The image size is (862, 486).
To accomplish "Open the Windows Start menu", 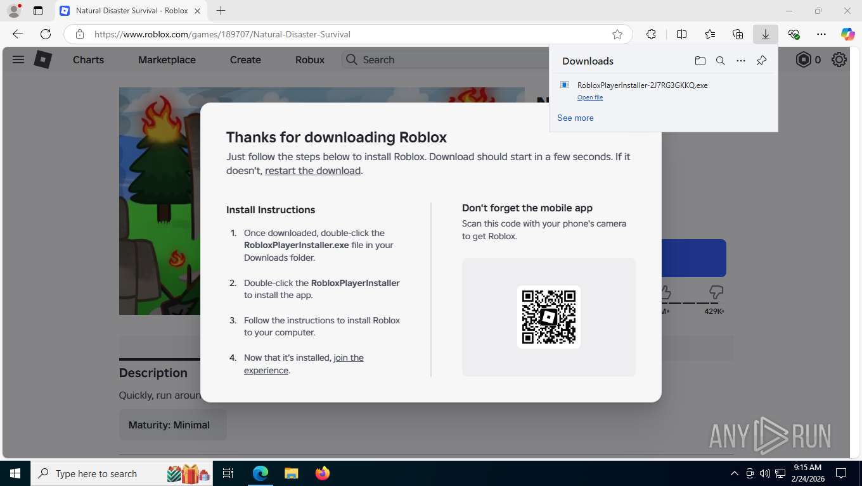I will pyautogui.click(x=15, y=473).
